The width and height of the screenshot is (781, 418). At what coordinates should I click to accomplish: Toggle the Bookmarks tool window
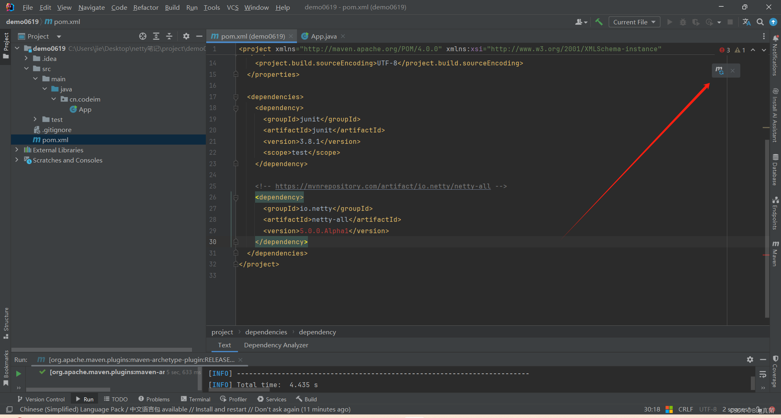[x=6, y=368]
